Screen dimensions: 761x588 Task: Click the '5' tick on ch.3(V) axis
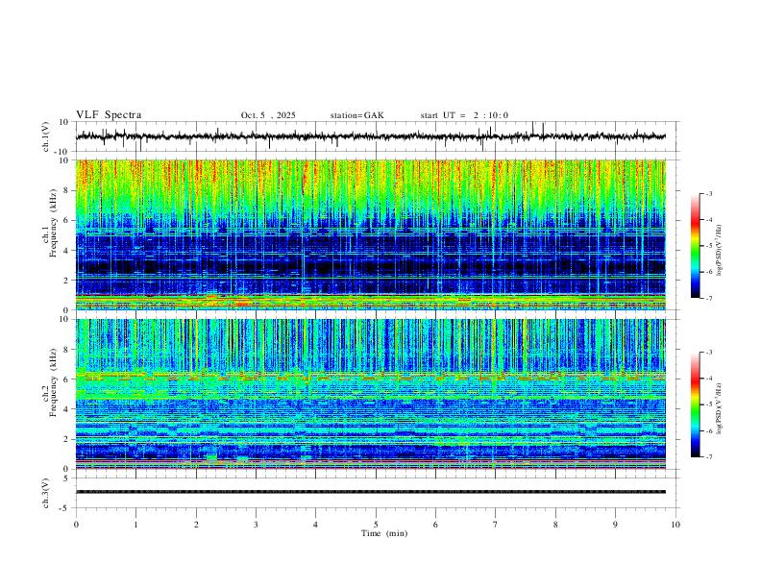[x=67, y=478]
